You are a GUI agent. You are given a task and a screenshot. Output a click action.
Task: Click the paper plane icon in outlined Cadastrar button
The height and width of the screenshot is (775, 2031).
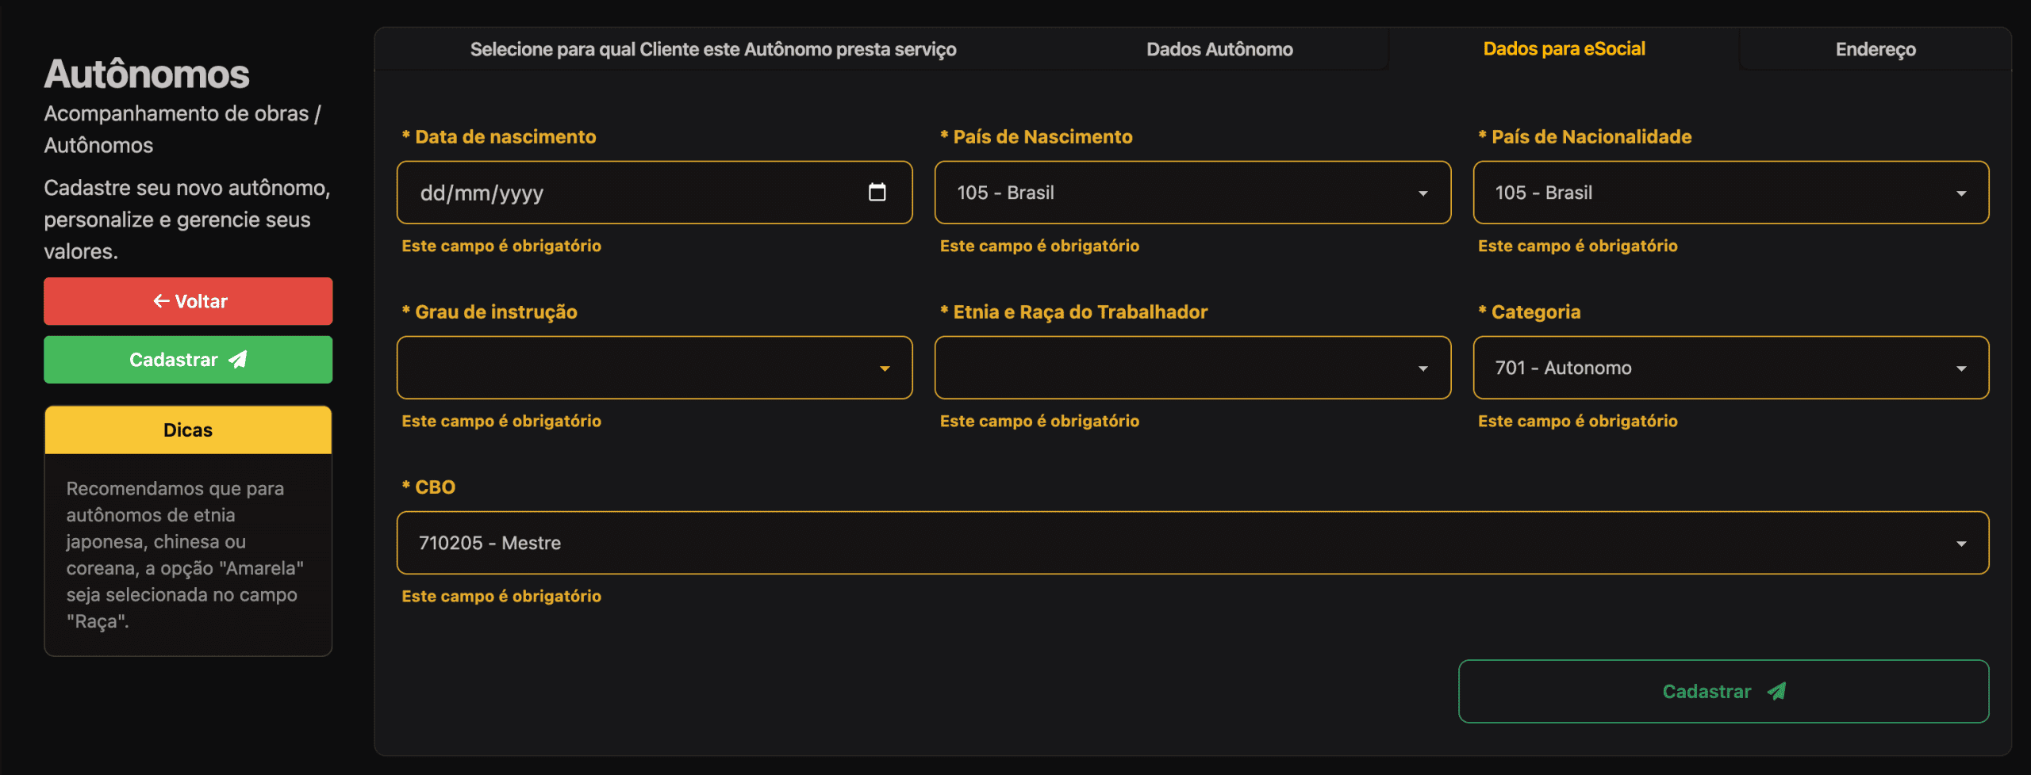pos(1776,692)
